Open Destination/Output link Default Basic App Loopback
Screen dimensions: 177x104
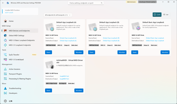[155, 41]
